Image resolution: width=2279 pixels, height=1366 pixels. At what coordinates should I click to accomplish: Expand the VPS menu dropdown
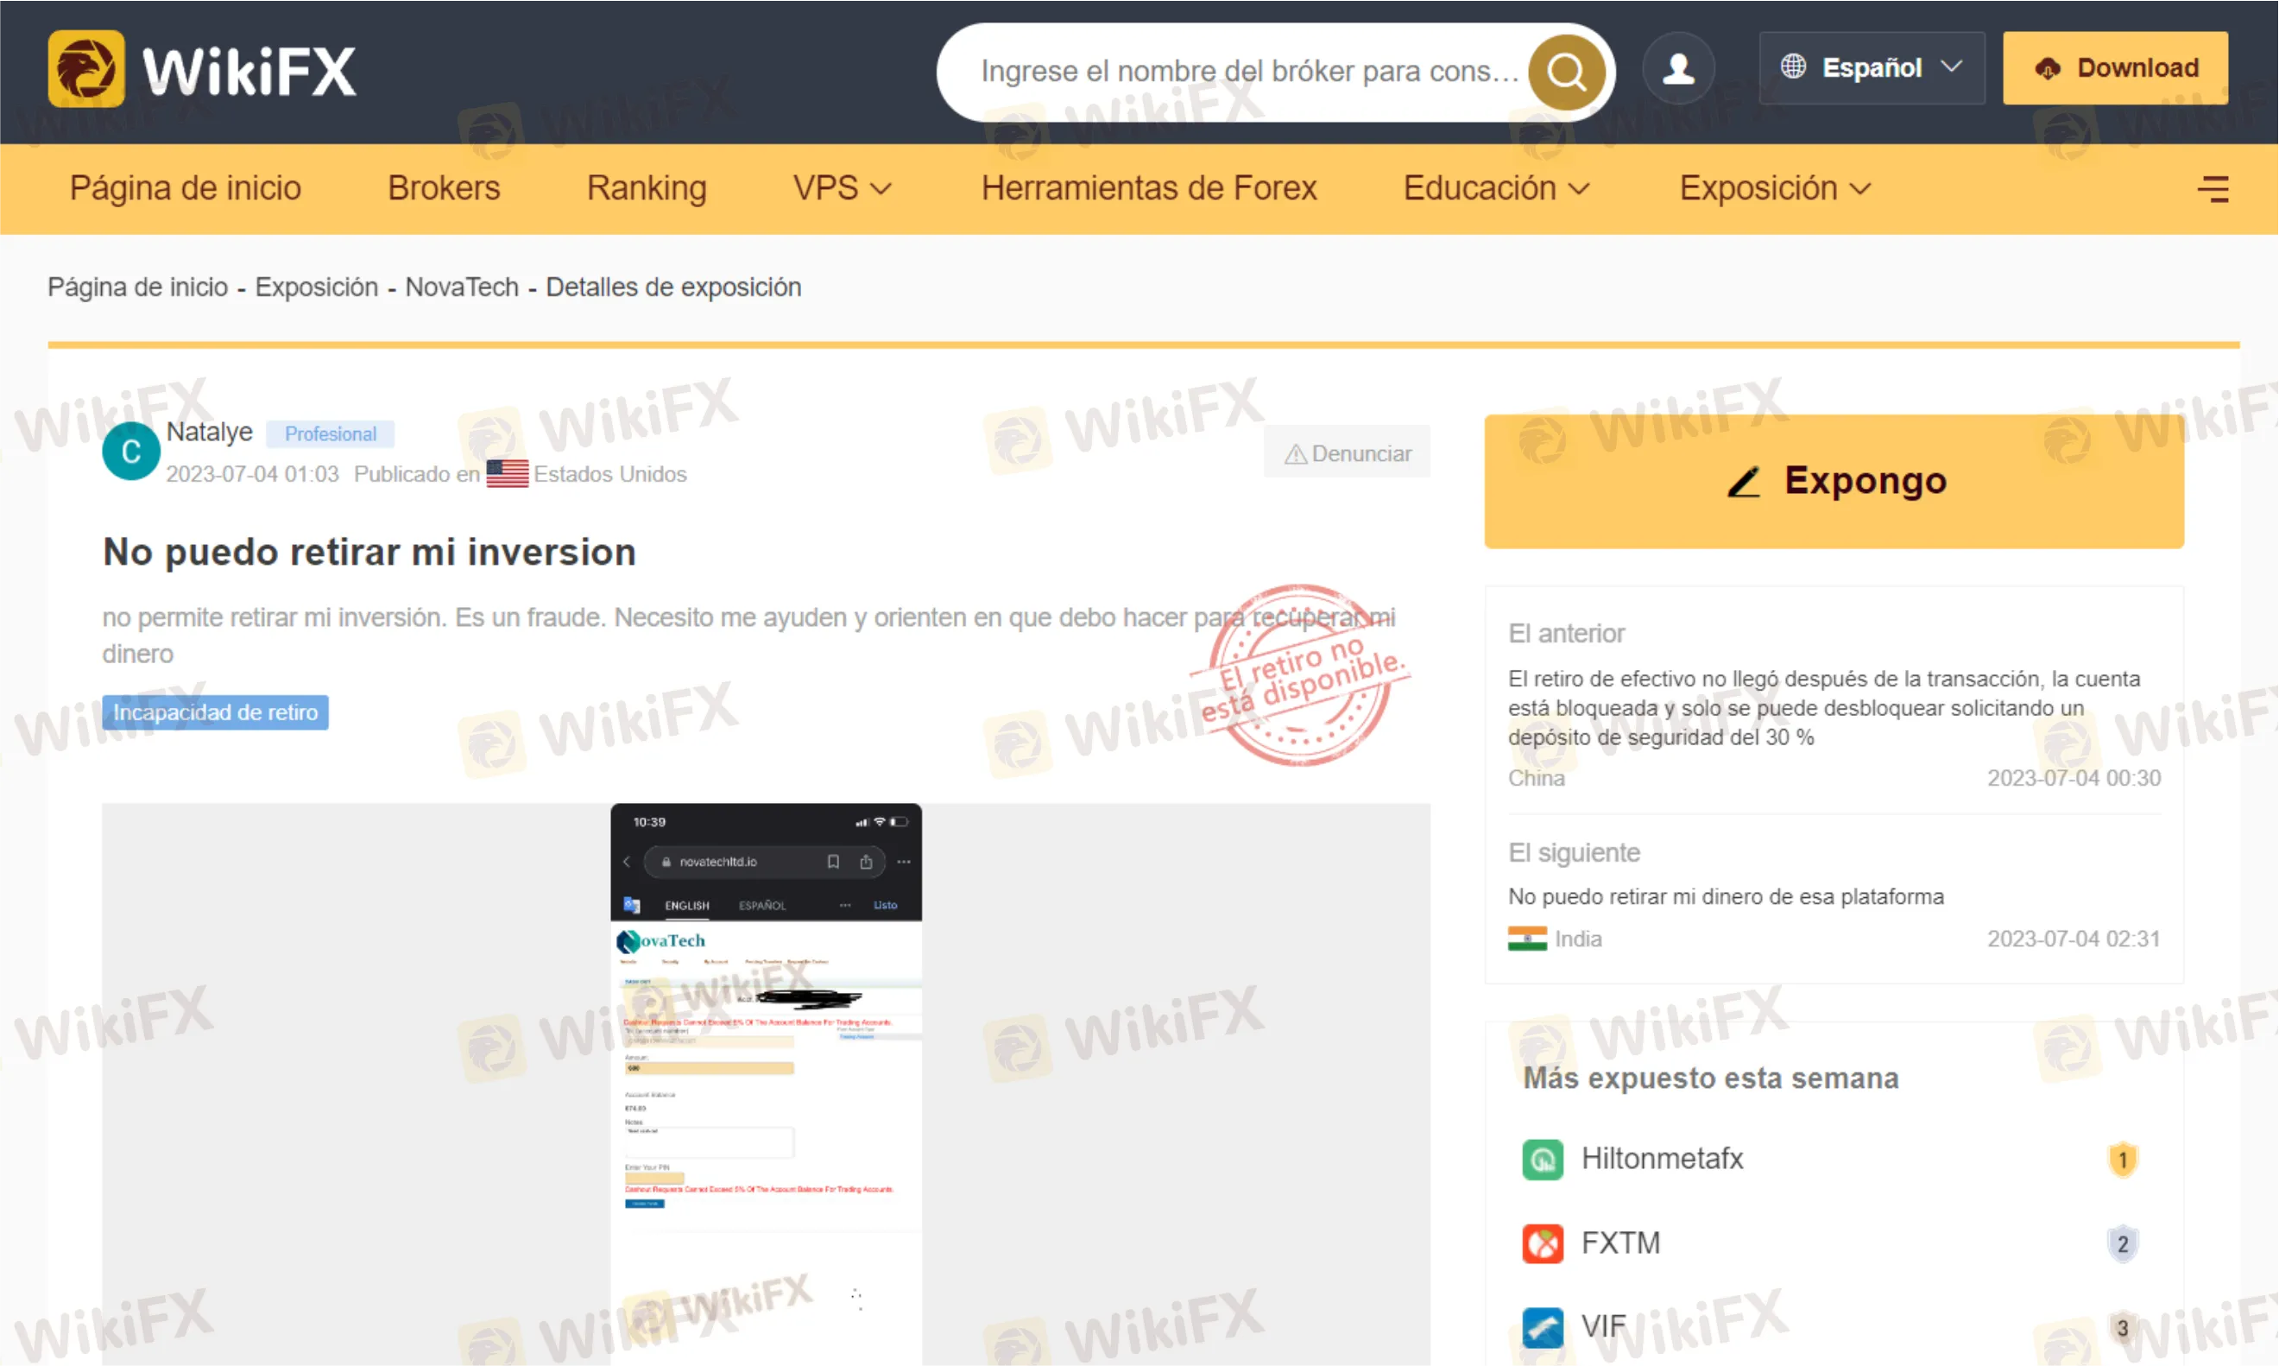[x=841, y=189]
